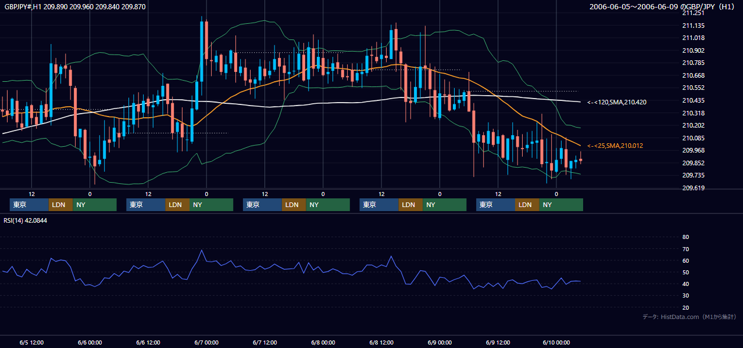Click the last day's 東京 session block

[x=495, y=205]
